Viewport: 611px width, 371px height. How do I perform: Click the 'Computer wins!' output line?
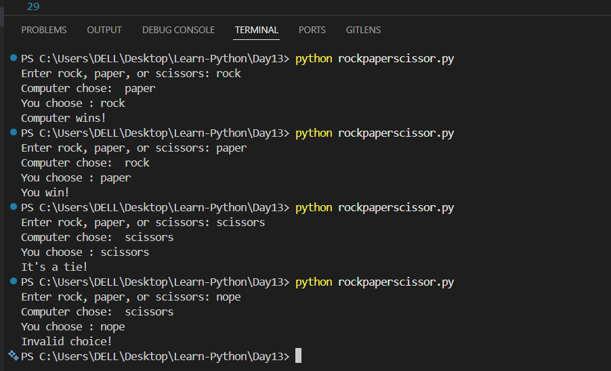click(x=63, y=118)
